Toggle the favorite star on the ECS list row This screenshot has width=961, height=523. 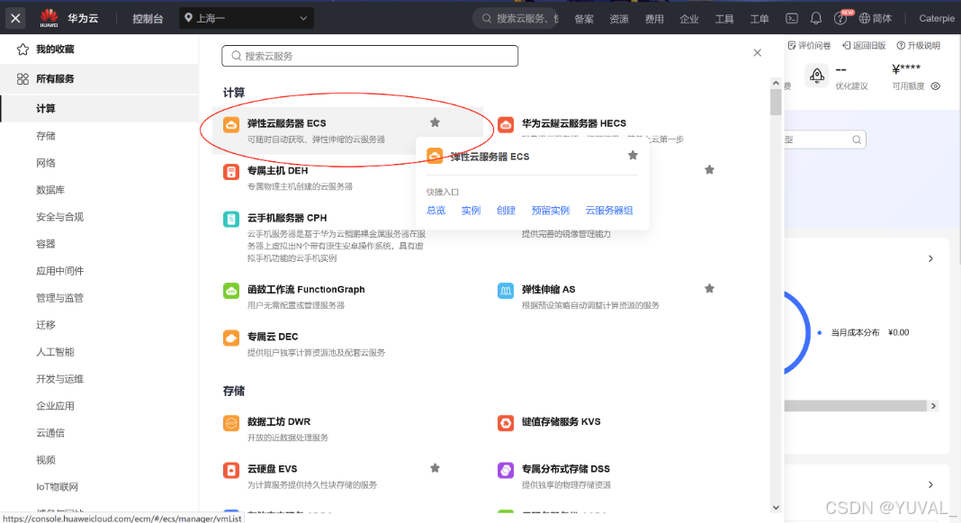[436, 122]
